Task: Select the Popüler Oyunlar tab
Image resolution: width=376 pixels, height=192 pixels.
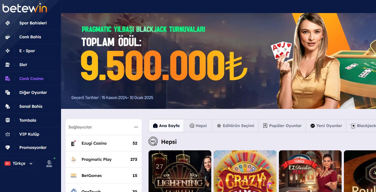Action: pos(282,126)
